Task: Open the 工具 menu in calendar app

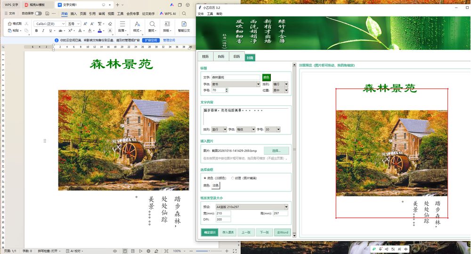Action: 210,14
